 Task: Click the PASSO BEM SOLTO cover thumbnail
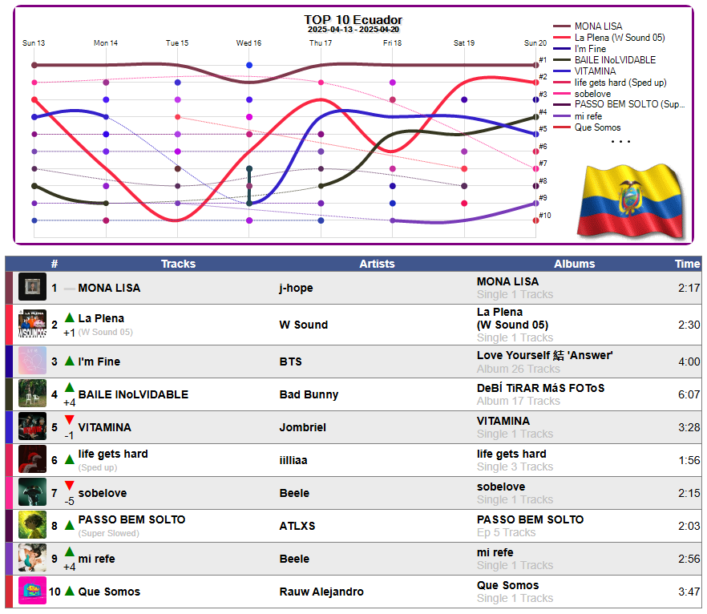(x=32, y=525)
